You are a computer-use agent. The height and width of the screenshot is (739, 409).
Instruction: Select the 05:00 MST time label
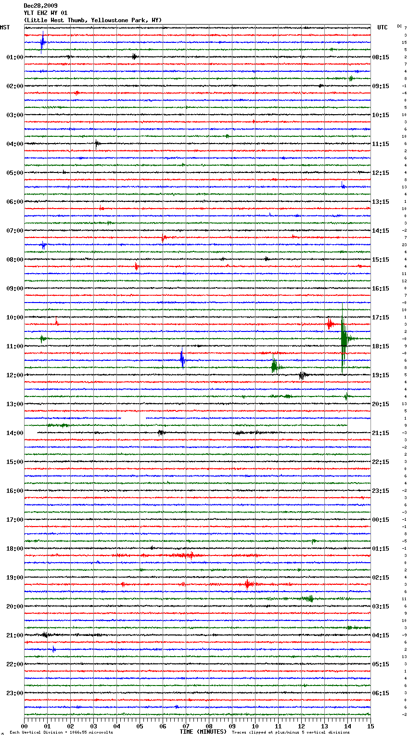[x=15, y=173]
